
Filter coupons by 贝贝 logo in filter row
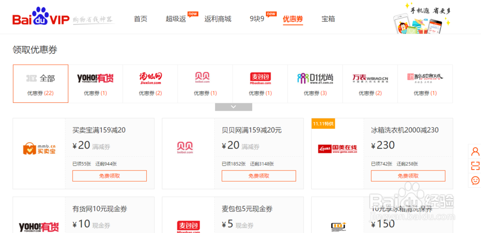pyautogui.click(x=202, y=78)
